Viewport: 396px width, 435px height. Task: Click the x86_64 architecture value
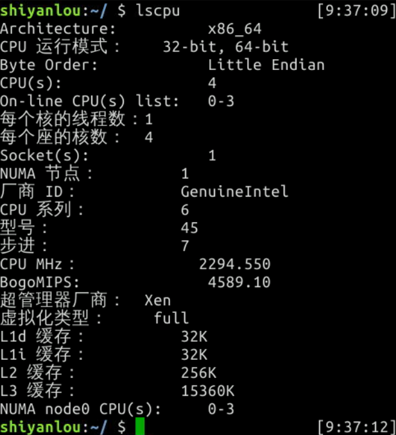coord(234,29)
